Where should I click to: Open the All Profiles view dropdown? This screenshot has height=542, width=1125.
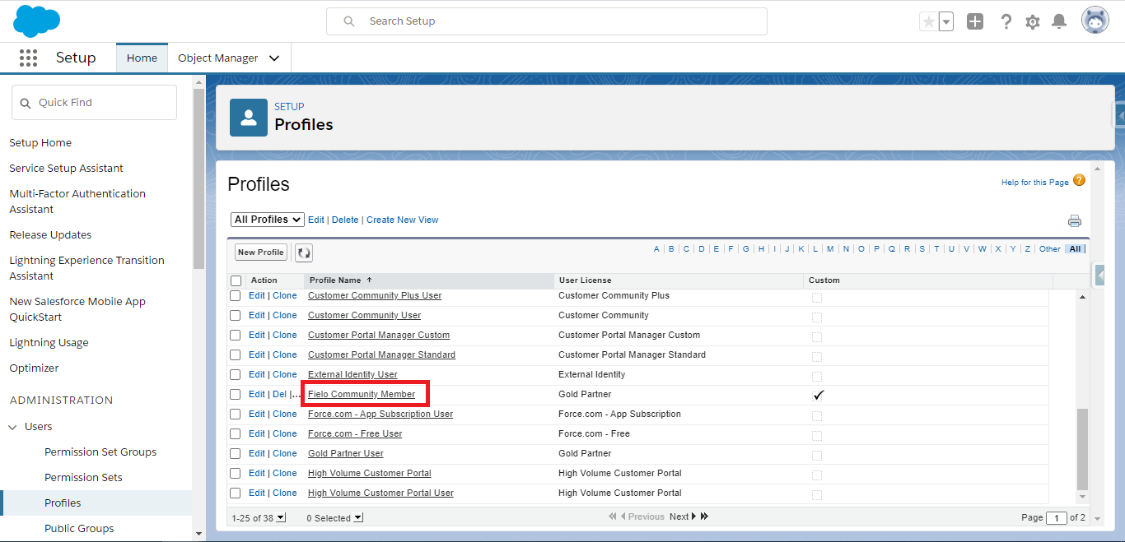[268, 220]
